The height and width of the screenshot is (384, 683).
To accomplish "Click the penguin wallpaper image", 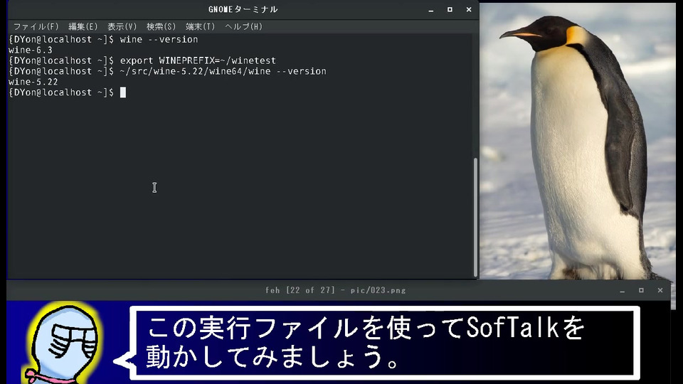I will pyautogui.click(x=578, y=142).
